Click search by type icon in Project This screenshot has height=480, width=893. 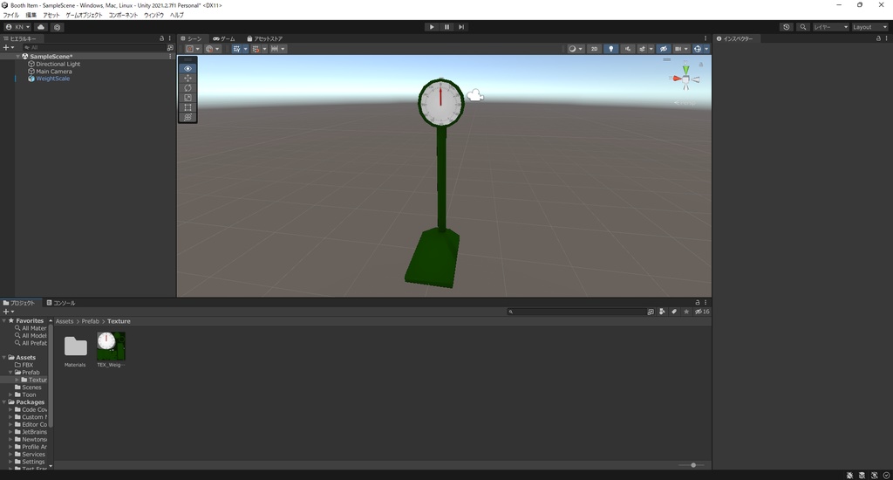point(662,312)
